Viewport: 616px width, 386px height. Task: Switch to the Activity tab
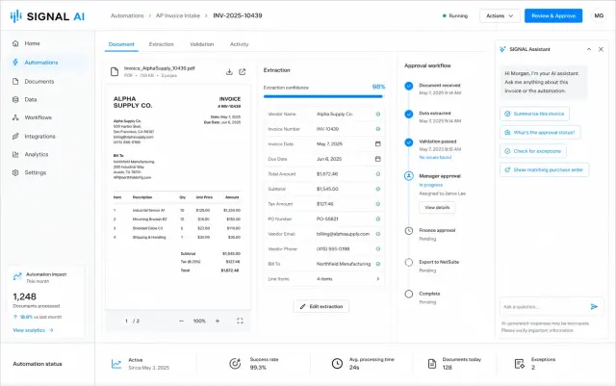[240, 44]
